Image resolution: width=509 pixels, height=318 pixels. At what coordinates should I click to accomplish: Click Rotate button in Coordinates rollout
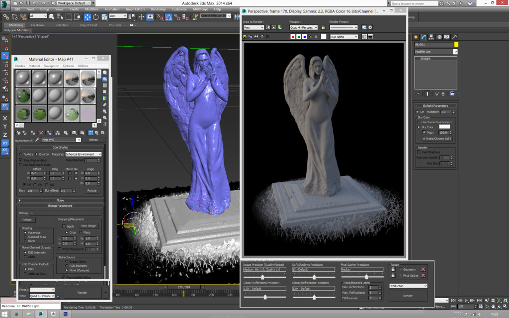click(91, 191)
